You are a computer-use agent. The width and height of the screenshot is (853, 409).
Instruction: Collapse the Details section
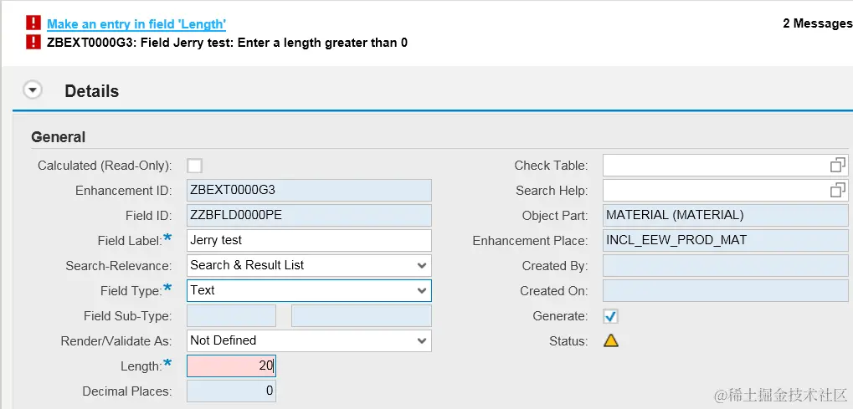pyautogui.click(x=33, y=89)
